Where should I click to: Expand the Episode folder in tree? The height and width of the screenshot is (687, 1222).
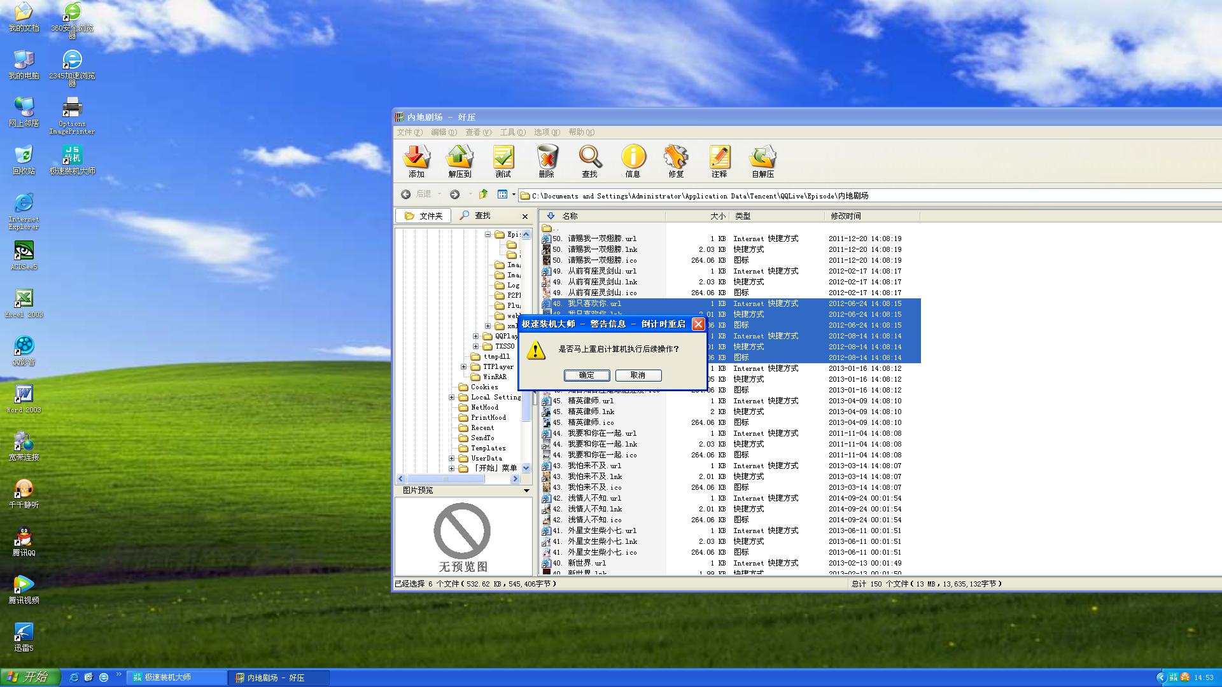coord(488,232)
